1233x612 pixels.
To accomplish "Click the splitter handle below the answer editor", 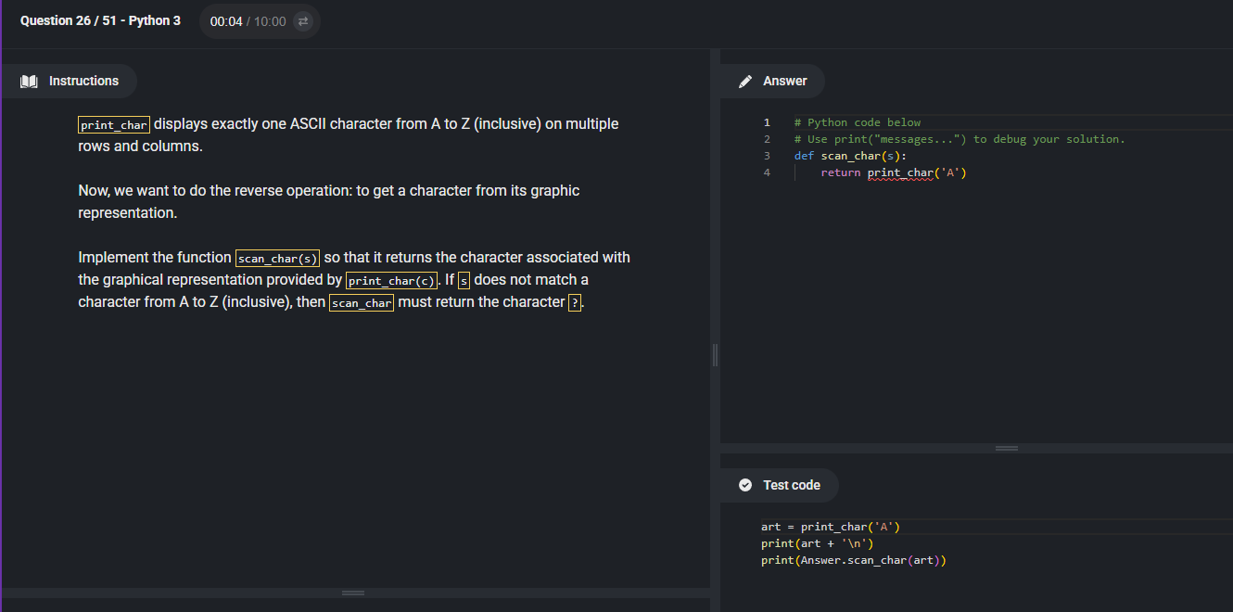I will click(1006, 448).
